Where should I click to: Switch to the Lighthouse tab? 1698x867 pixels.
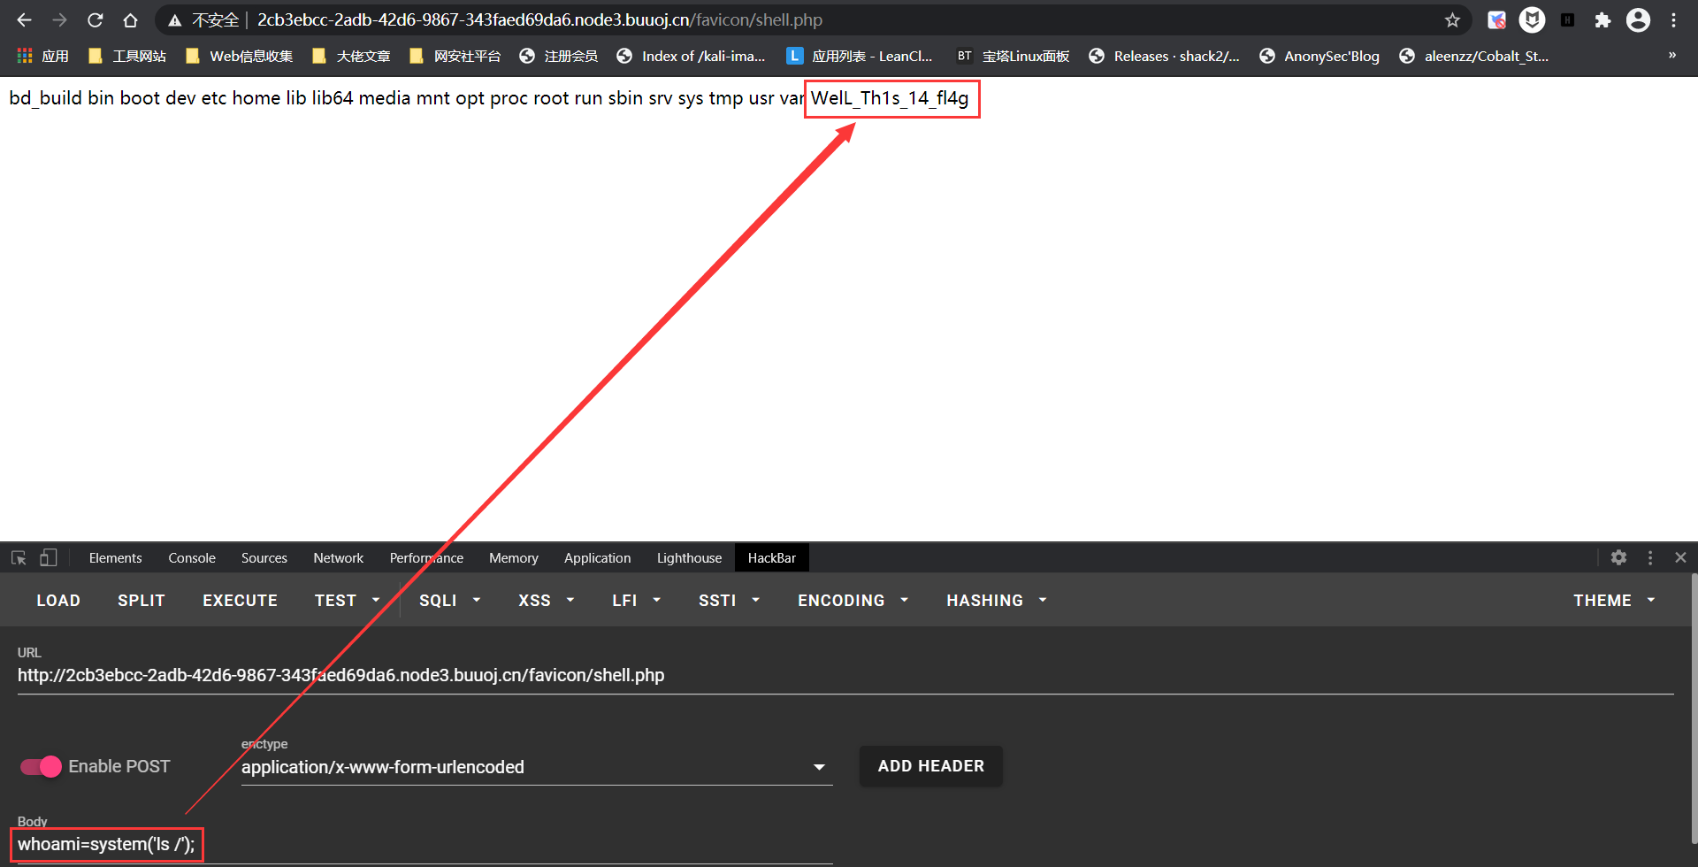click(689, 557)
